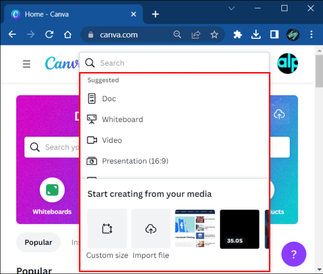Click the cloud upload icon on the banner

tap(279, 114)
